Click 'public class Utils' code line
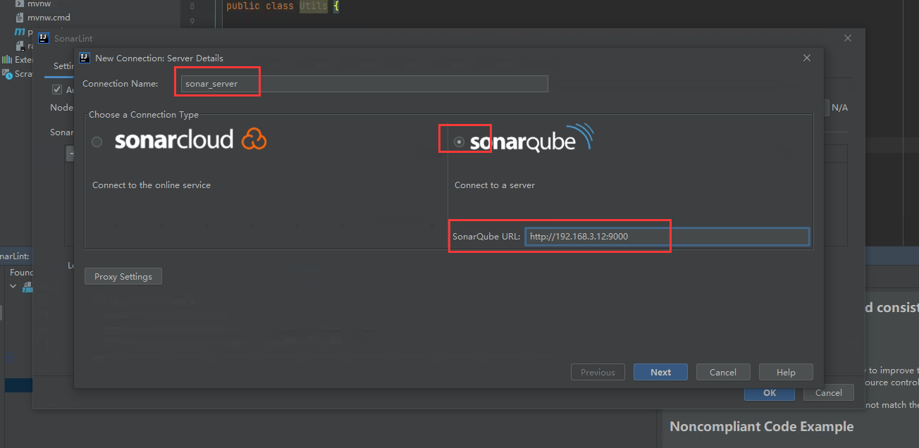This screenshot has height=448, width=919. (283, 6)
